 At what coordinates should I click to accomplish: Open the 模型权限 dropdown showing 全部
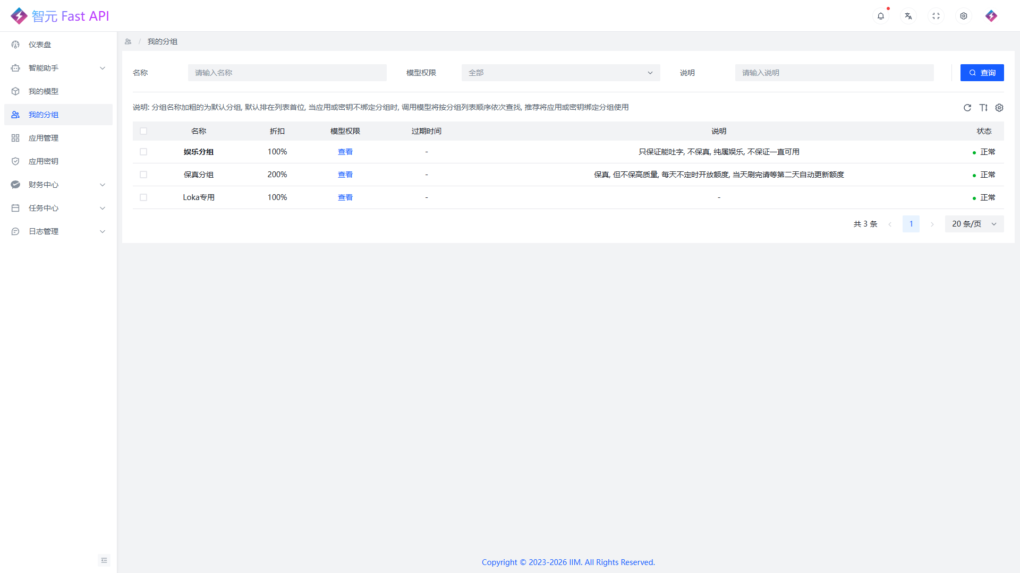pos(560,73)
